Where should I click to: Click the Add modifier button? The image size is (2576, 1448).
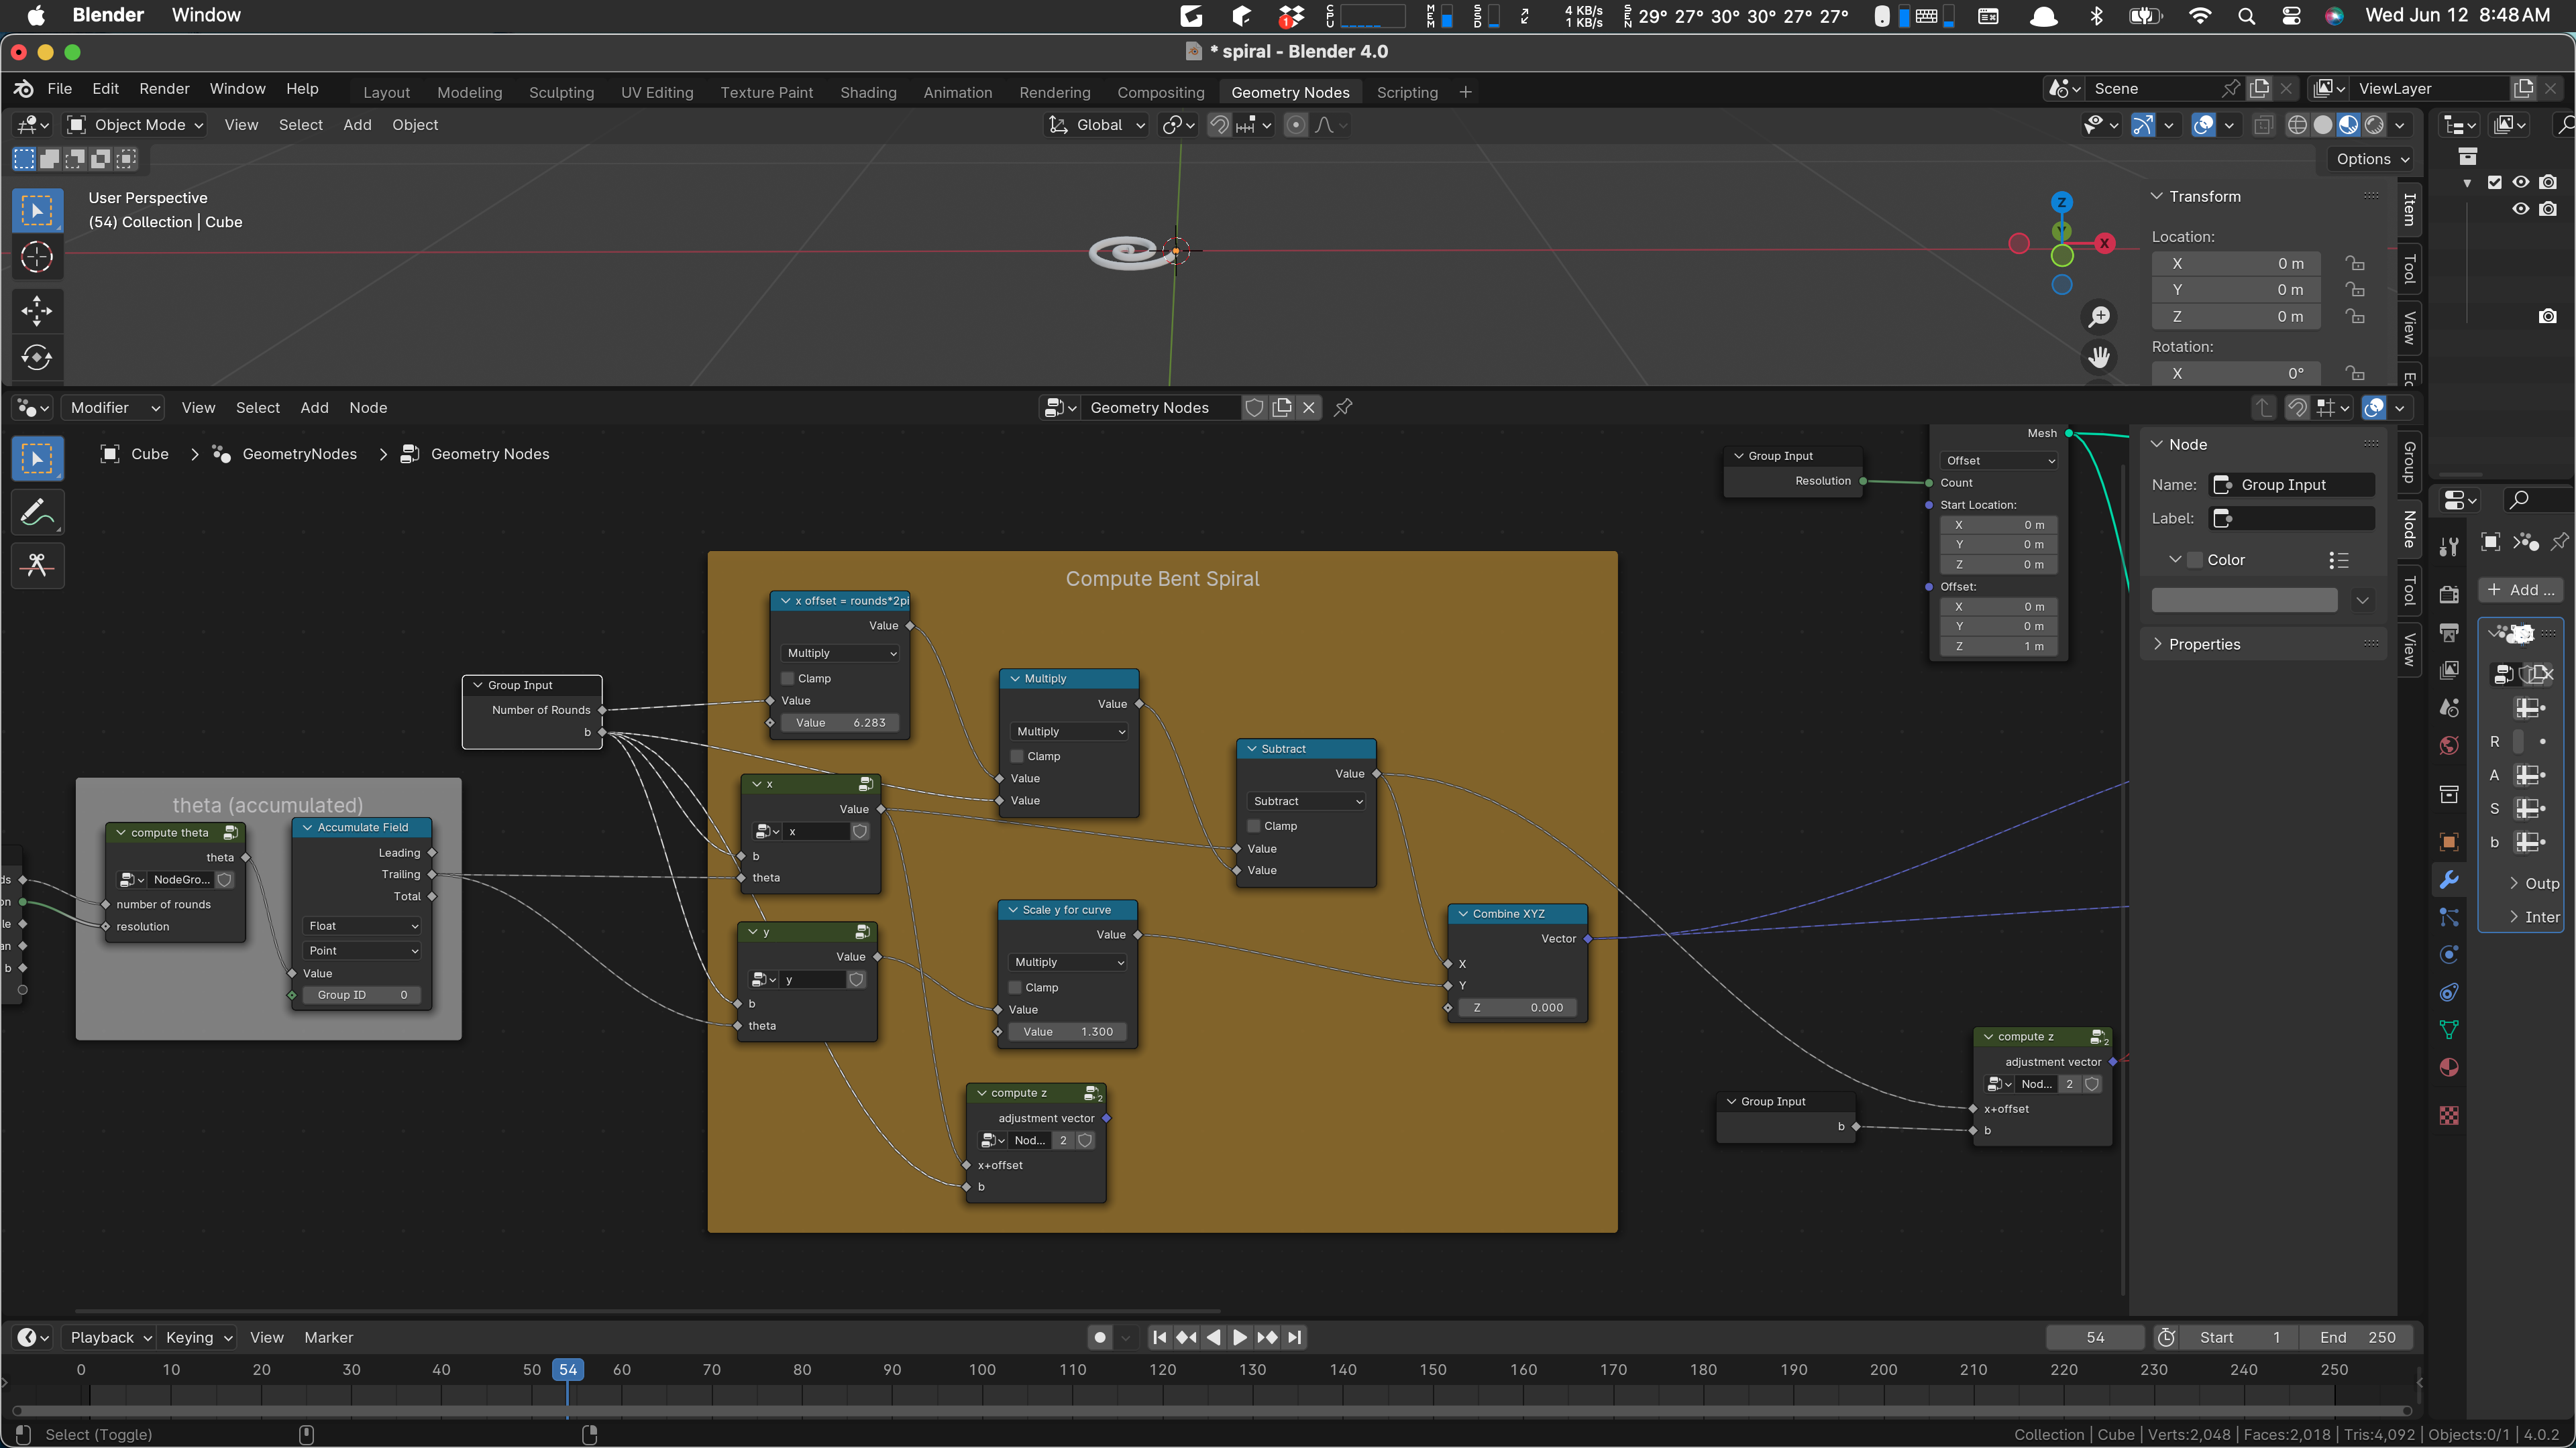coord(2521,590)
